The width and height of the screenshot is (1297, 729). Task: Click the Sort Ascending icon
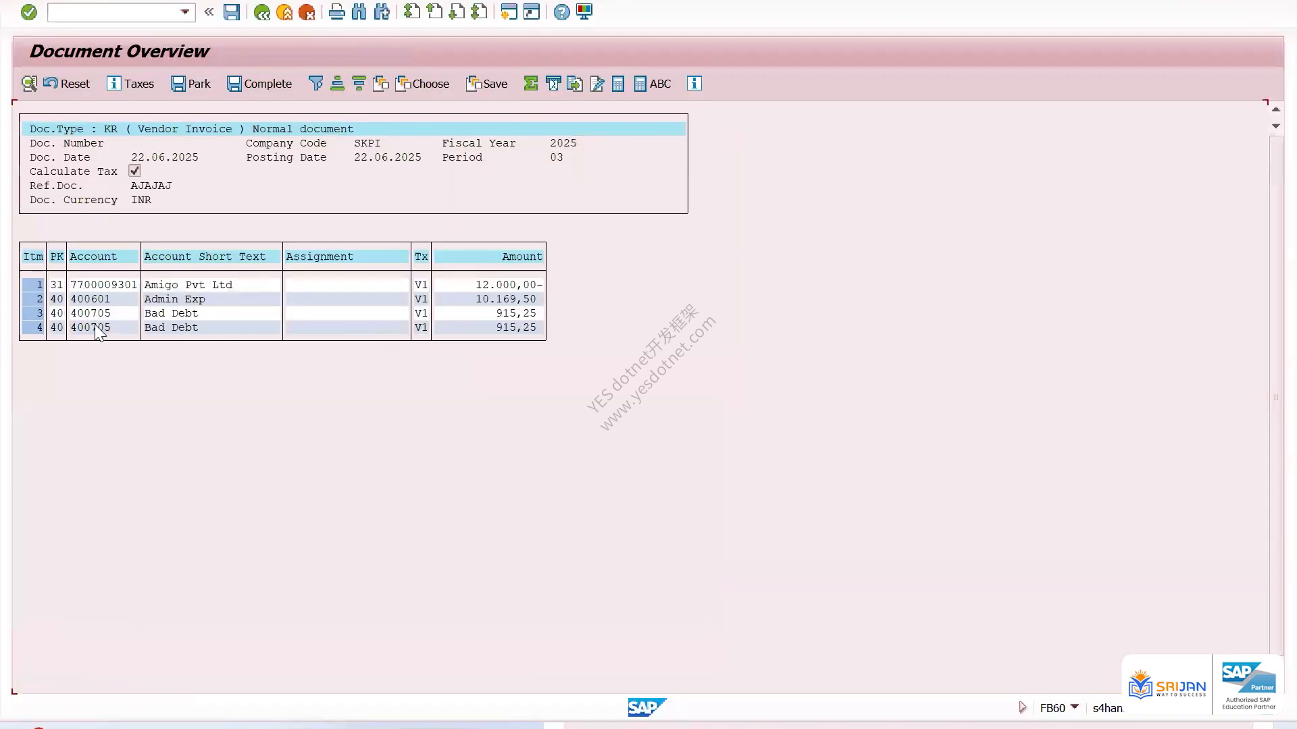[x=337, y=84]
